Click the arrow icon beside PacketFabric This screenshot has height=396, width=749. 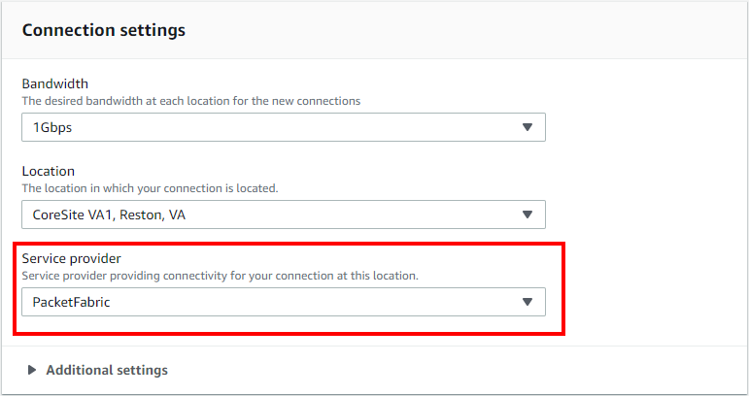tap(527, 302)
